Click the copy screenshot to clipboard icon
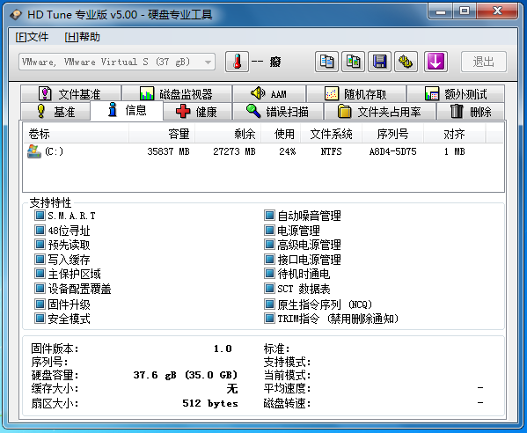The height and width of the screenshot is (433, 527). [353, 62]
